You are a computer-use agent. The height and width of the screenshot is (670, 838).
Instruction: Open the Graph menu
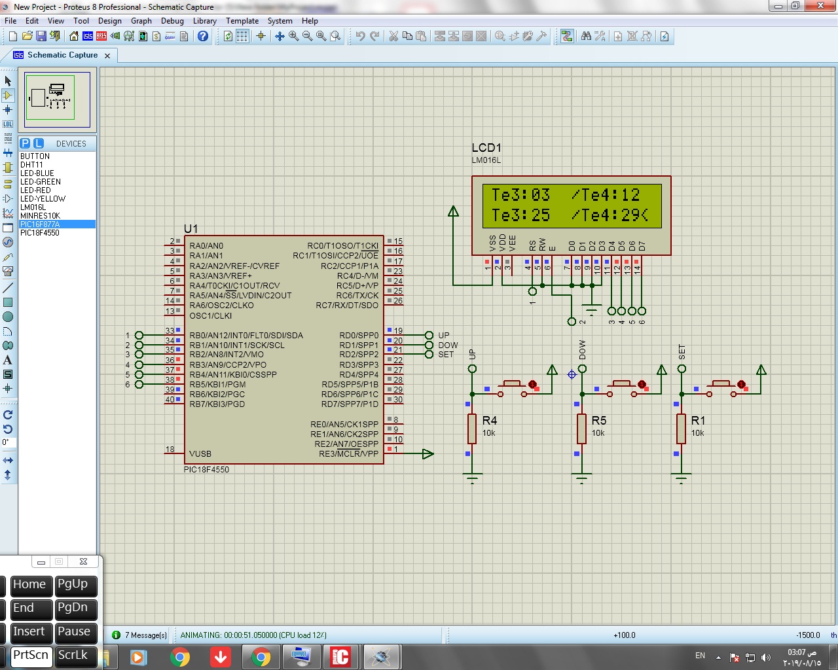141,21
